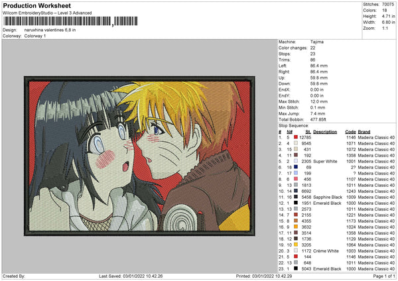Click the Trims value "86"
Viewport: 398px width, 281px height.
312,60
